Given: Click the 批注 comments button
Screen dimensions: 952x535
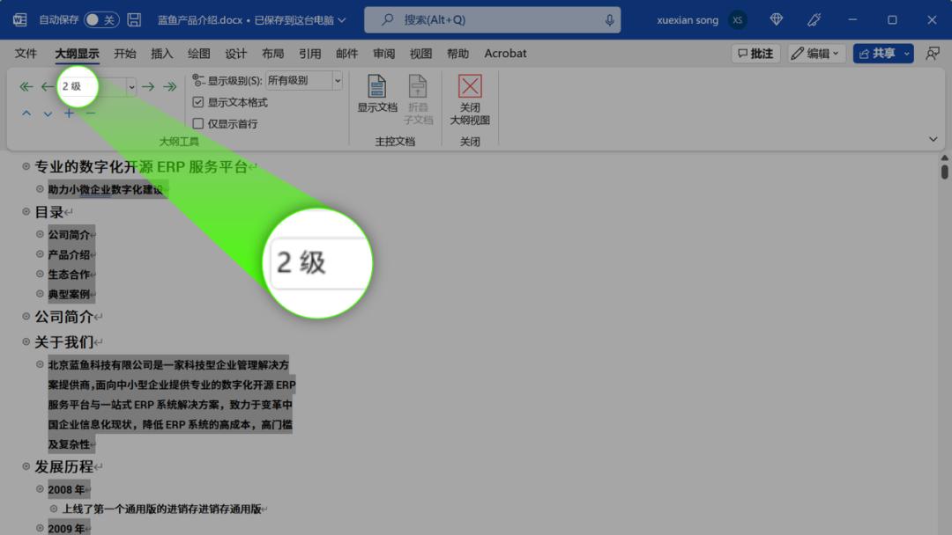Looking at the screenshot, I should coord(754,53).
